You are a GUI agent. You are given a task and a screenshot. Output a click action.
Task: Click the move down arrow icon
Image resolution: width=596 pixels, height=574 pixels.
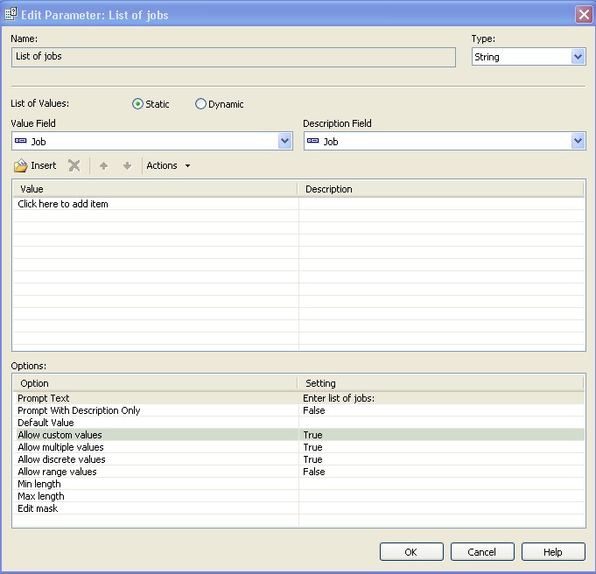(127, 165)
